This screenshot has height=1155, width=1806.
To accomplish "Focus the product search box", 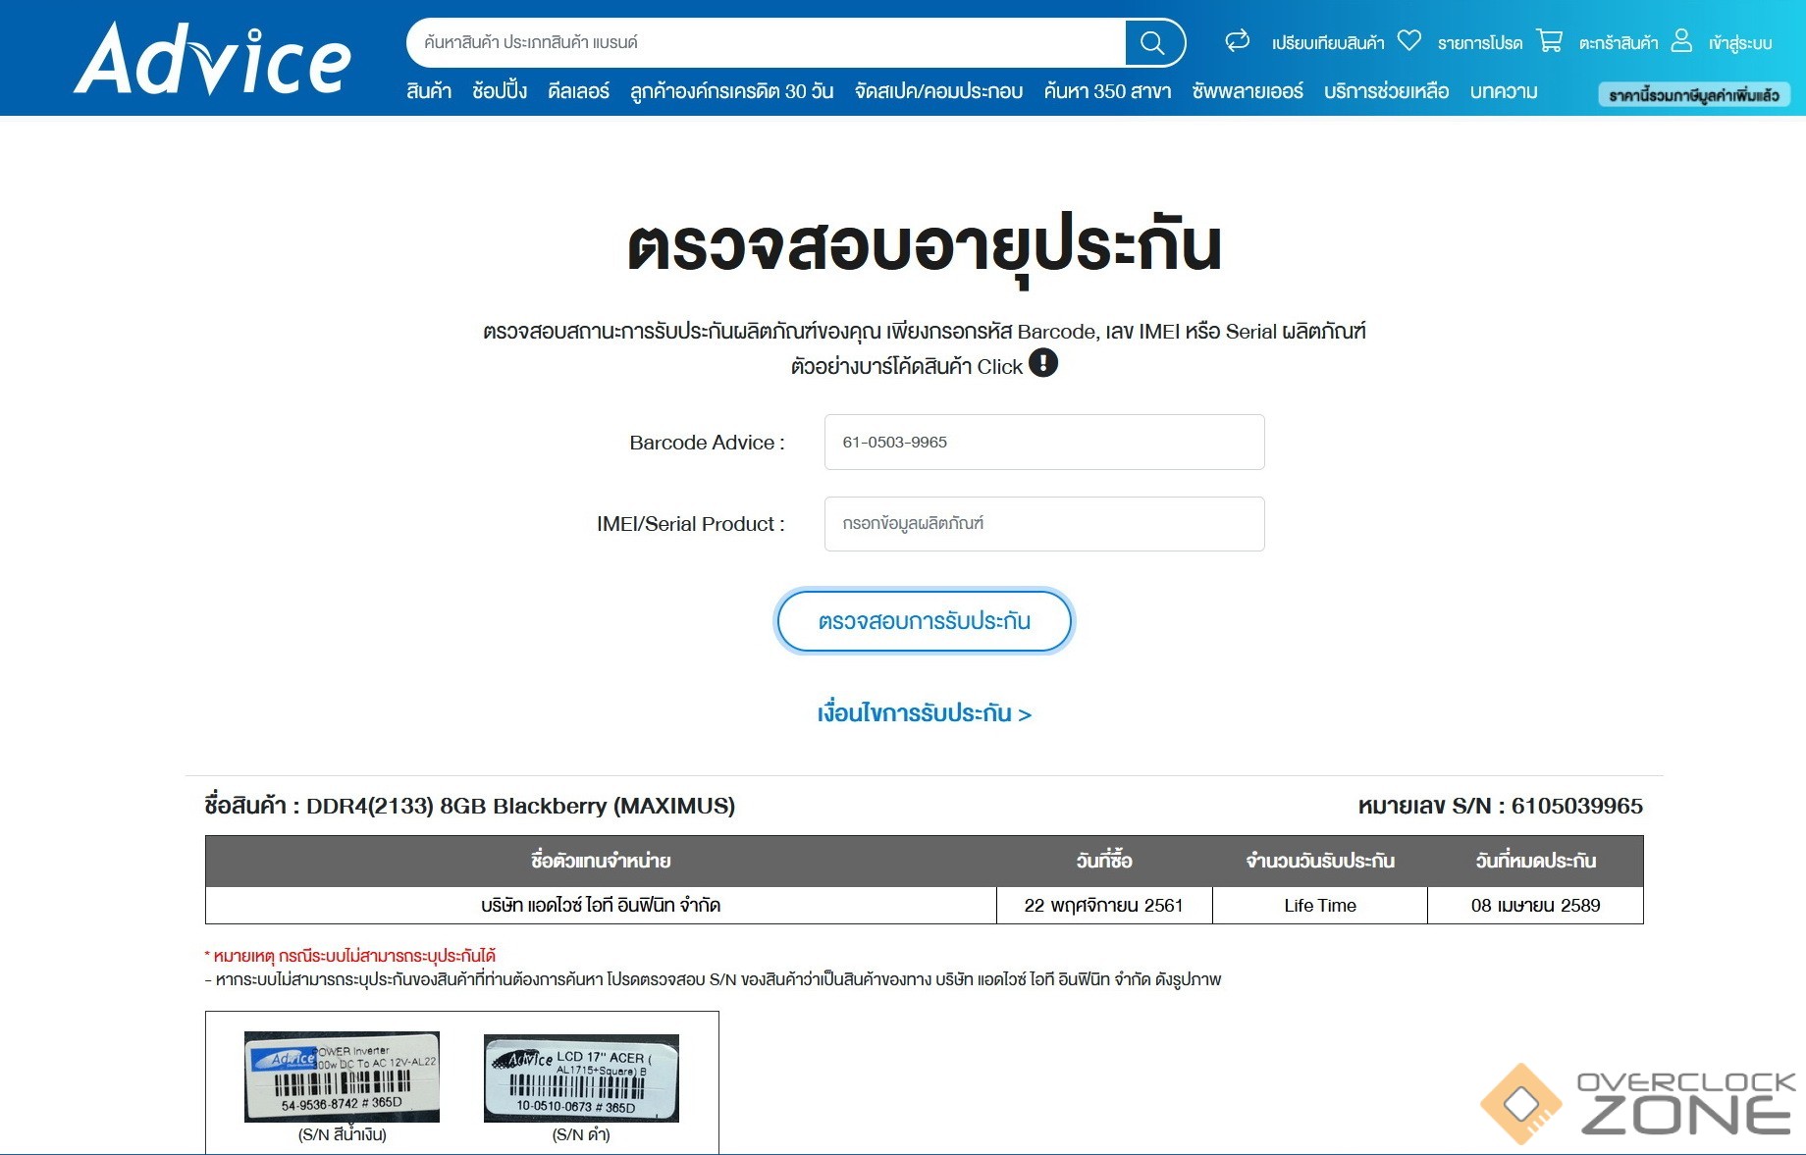I will (766, 43).
